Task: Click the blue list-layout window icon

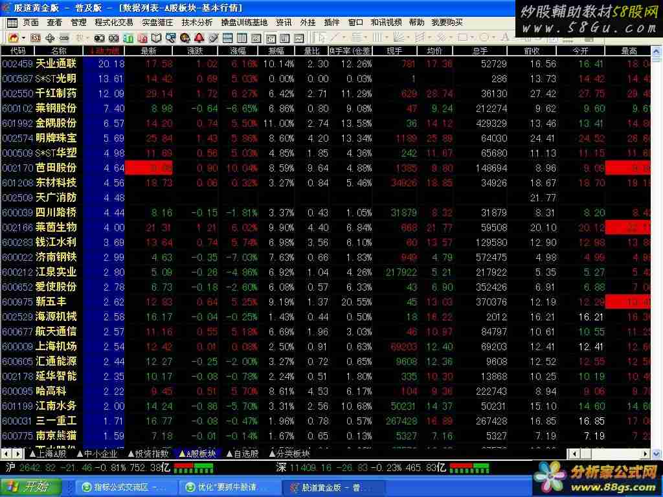Action: click(x=227, y=38)
